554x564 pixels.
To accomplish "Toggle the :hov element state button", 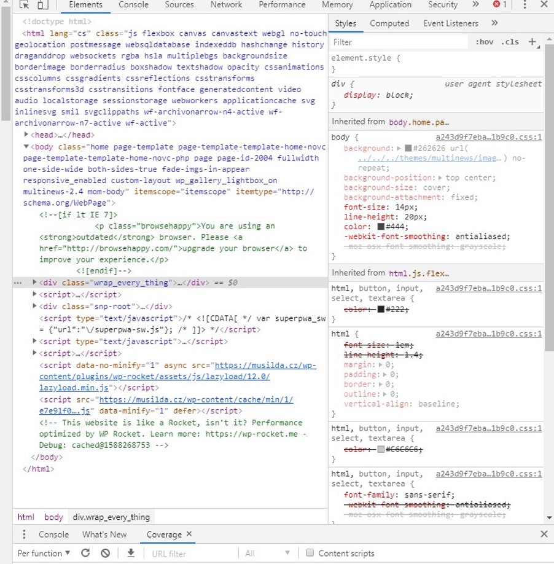I will [485, 42].
